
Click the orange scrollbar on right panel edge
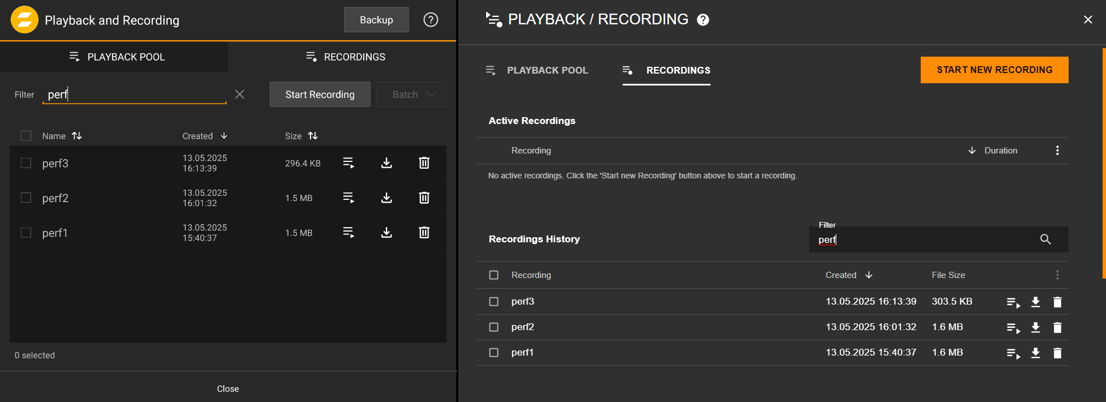(x=1104, y=163)
